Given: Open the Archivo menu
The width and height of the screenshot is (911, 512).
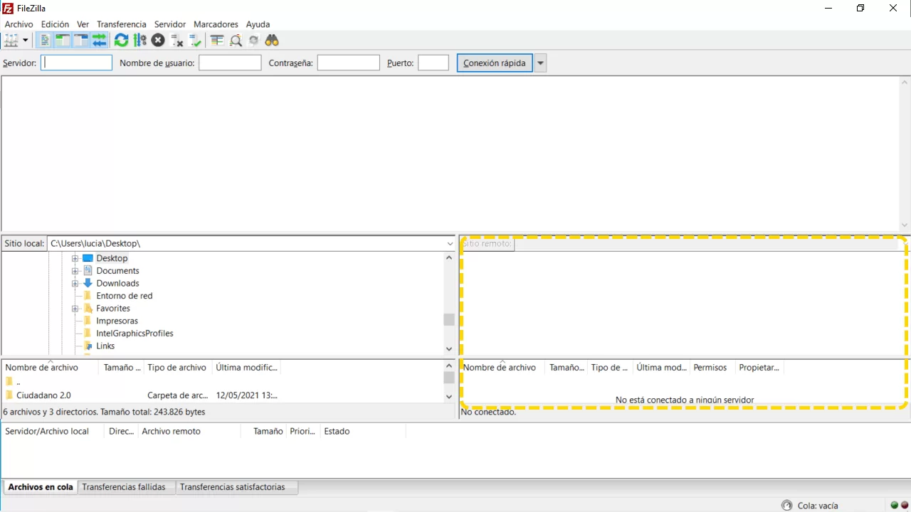Looking at the screenshot, I should click(19, 24).
